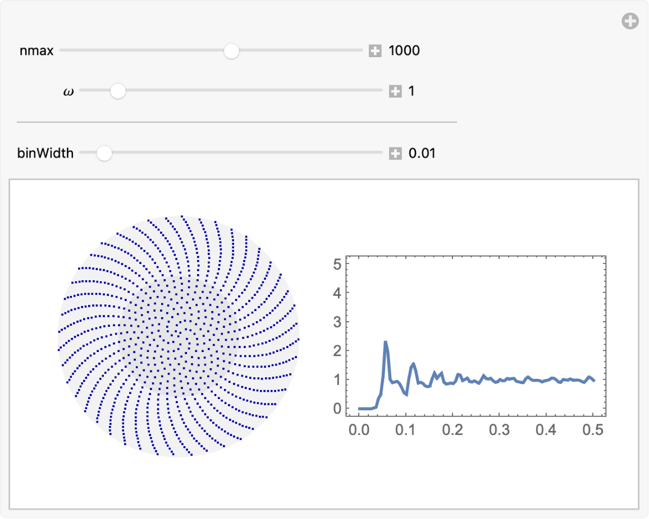Screen dimensions: 649x519
Task: Select the ω label
Action: click(68, 91)
